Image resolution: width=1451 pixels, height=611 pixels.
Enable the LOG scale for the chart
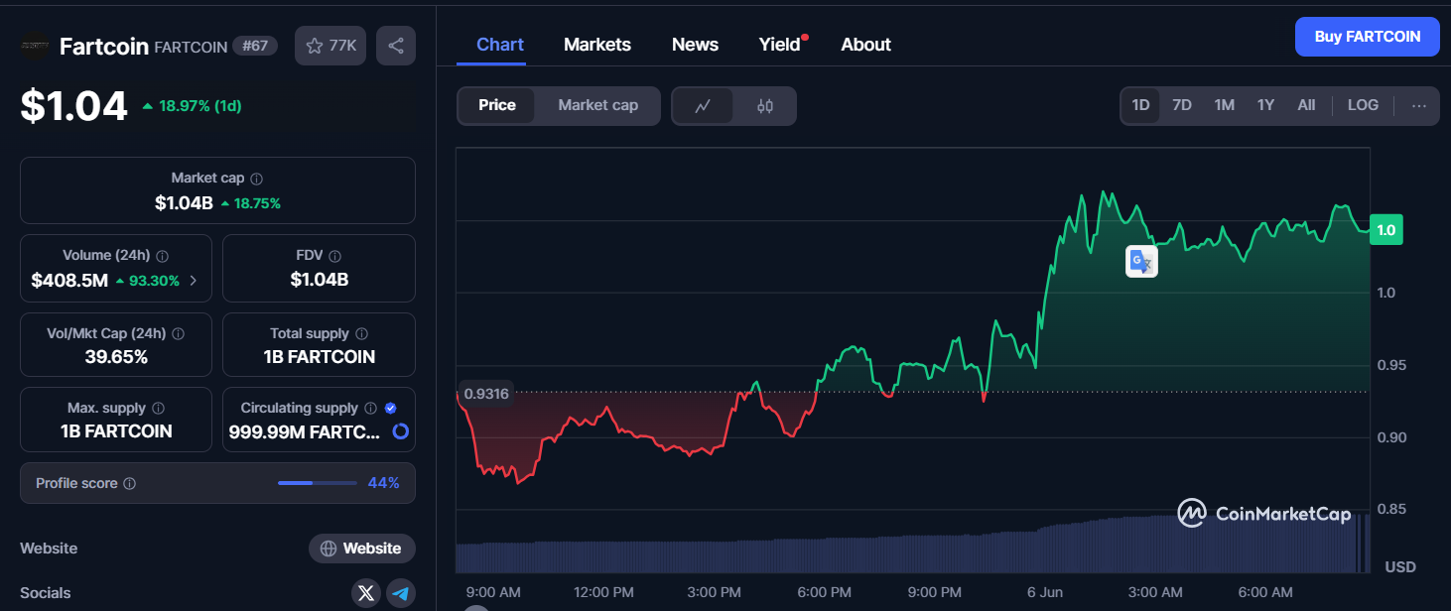1362,104
